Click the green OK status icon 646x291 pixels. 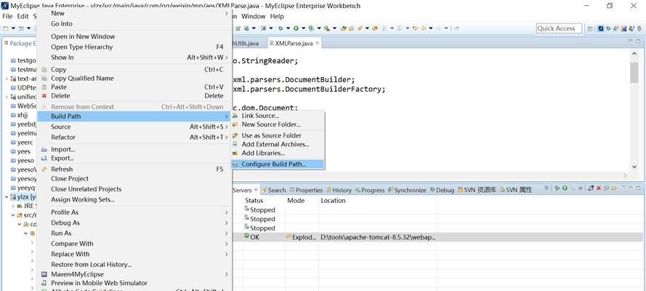pyautogui.click(x=246, y=236)
